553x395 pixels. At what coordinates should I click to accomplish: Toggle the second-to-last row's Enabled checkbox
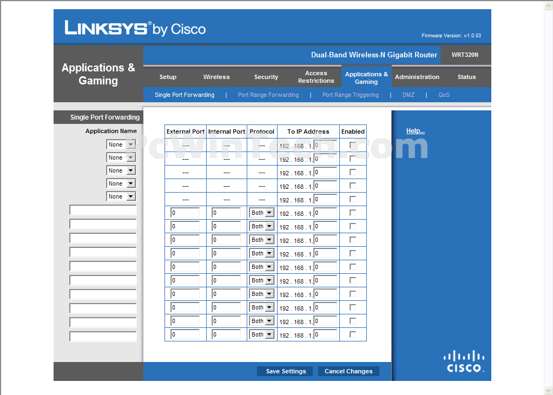click(x=353, y=321)
